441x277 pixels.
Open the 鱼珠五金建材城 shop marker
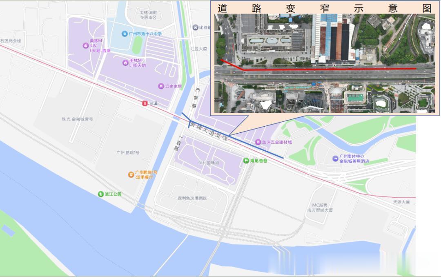point(258,142)
